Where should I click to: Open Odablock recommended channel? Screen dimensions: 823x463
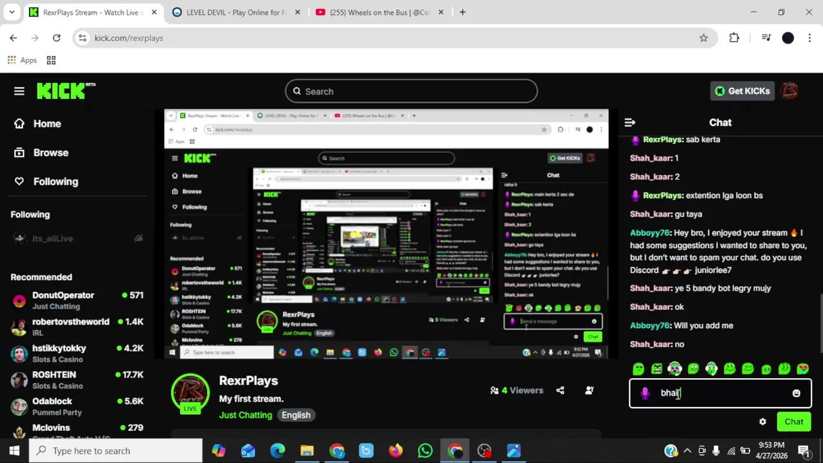click(x=77, y=406)
